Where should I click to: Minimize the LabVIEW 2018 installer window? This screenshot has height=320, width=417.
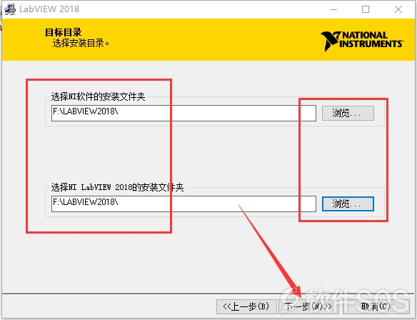pos(333,9)
